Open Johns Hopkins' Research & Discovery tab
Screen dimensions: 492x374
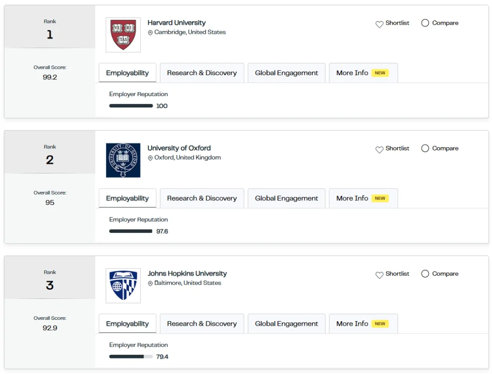pyautogui.click(x=202, y=323)
